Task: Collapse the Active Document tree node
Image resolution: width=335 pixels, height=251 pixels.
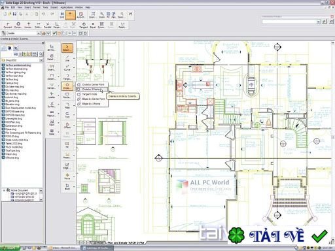Action: click(x=4, y=190)
